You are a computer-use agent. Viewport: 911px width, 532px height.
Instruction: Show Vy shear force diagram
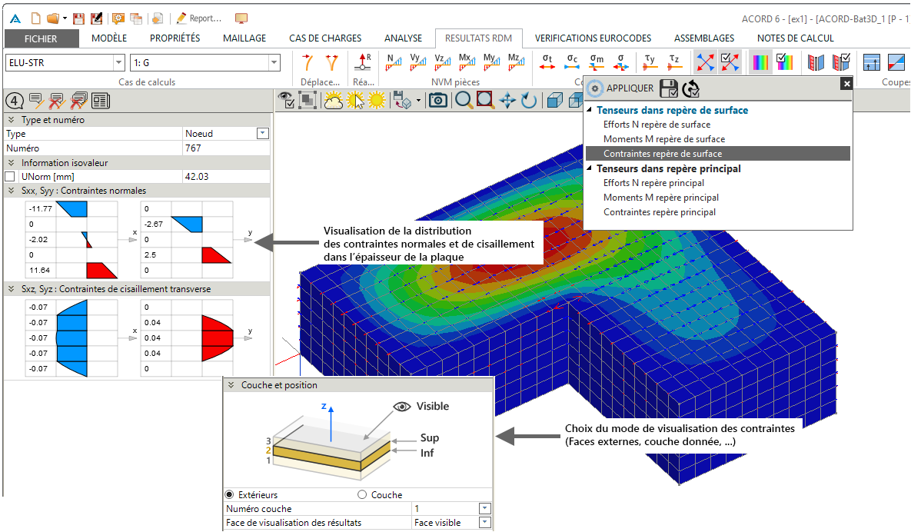417,62
